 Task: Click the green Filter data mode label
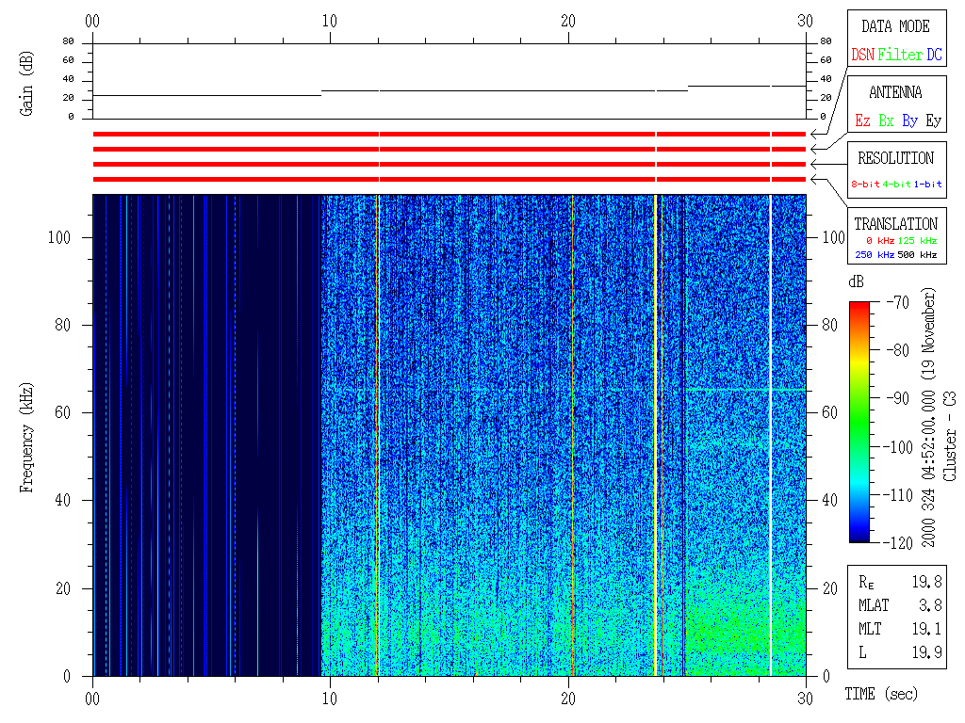click(900, 56)
